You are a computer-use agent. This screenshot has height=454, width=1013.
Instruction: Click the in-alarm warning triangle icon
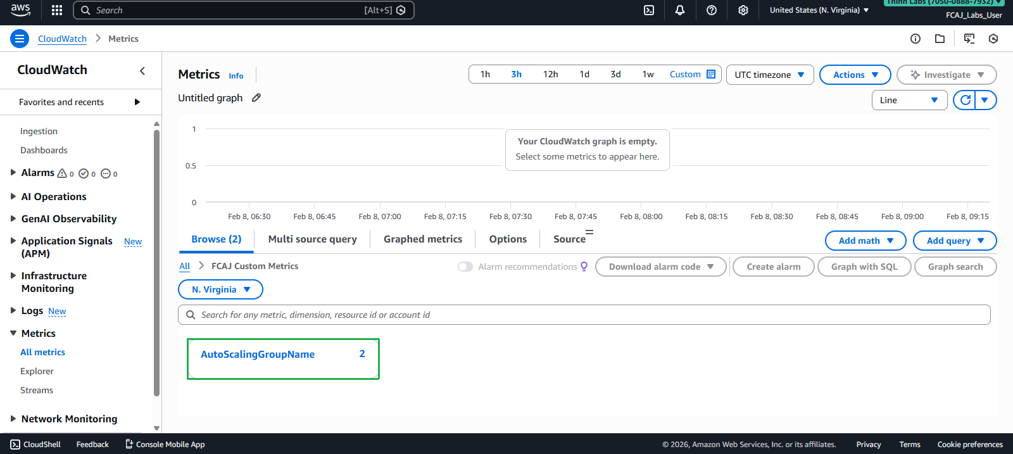pyautogui.click(x=62, y=173)
